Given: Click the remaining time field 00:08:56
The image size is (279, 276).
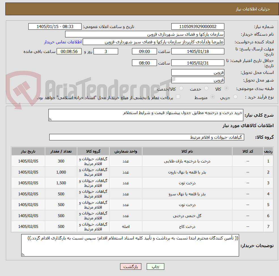Looking at the screenshot, I should click(x=69, y=52).
